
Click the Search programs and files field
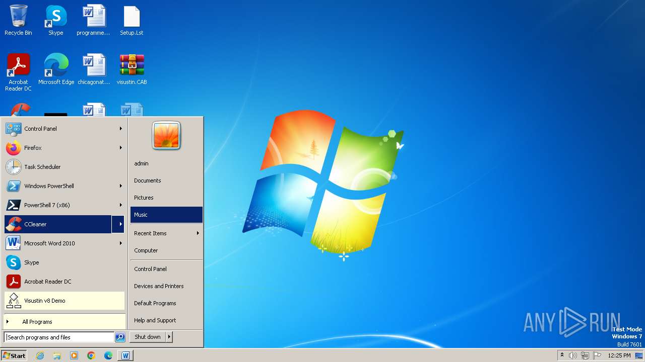(x=59, y=337)
